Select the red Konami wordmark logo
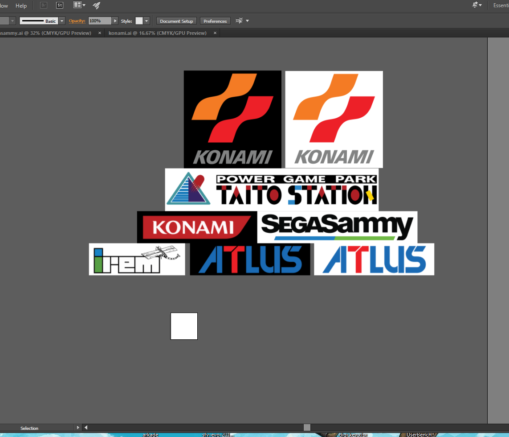 (197, 227)
